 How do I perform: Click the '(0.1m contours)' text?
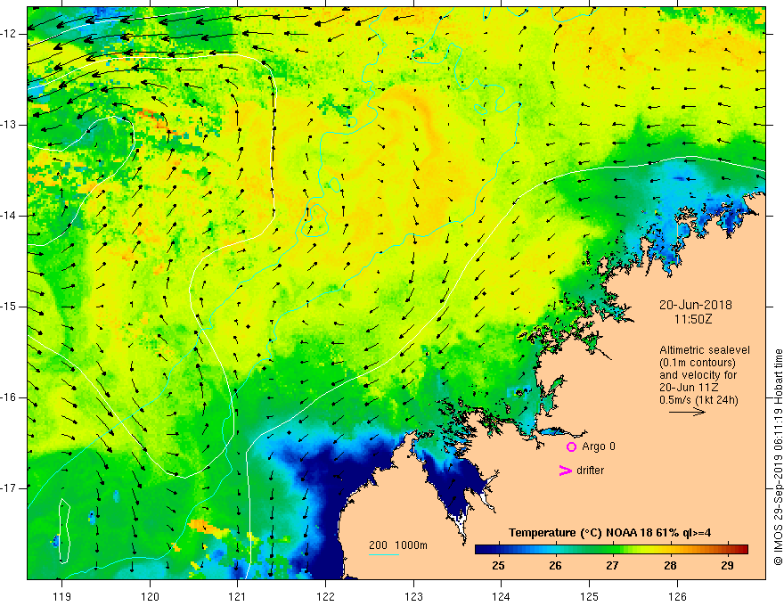pyautogui.click(x=698, y=363)
